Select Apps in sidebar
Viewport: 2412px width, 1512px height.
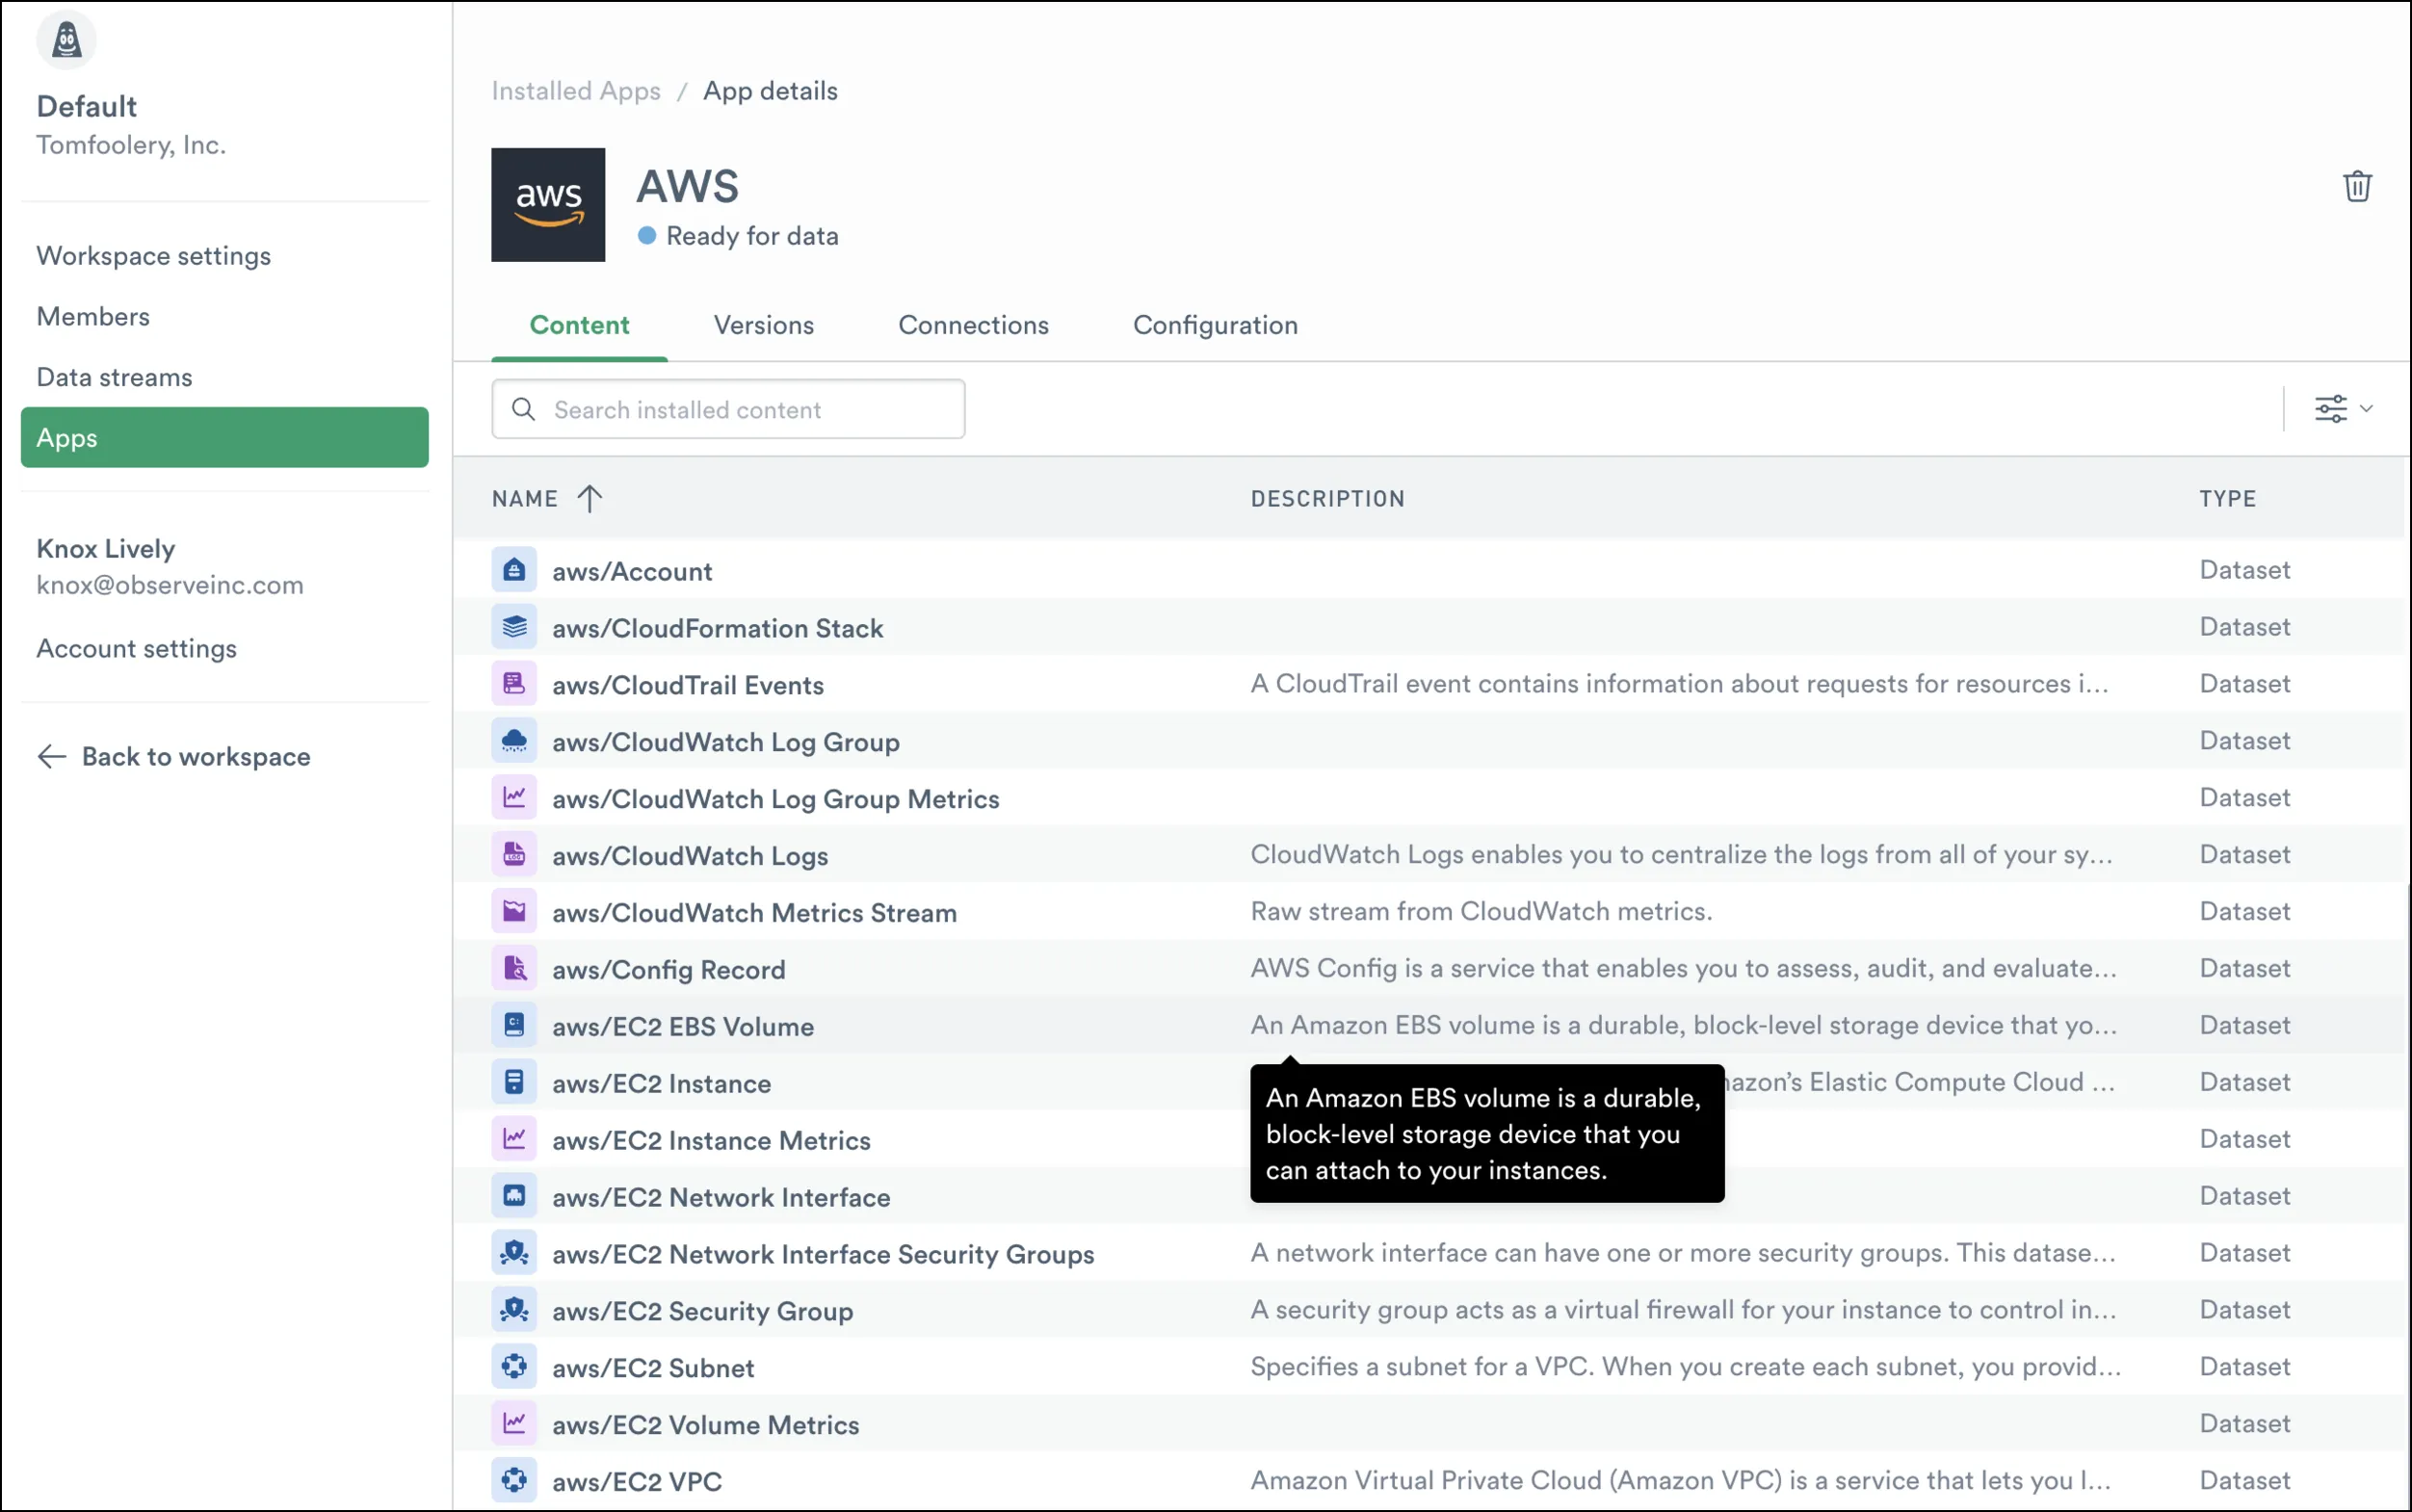(x=225, y=438)
